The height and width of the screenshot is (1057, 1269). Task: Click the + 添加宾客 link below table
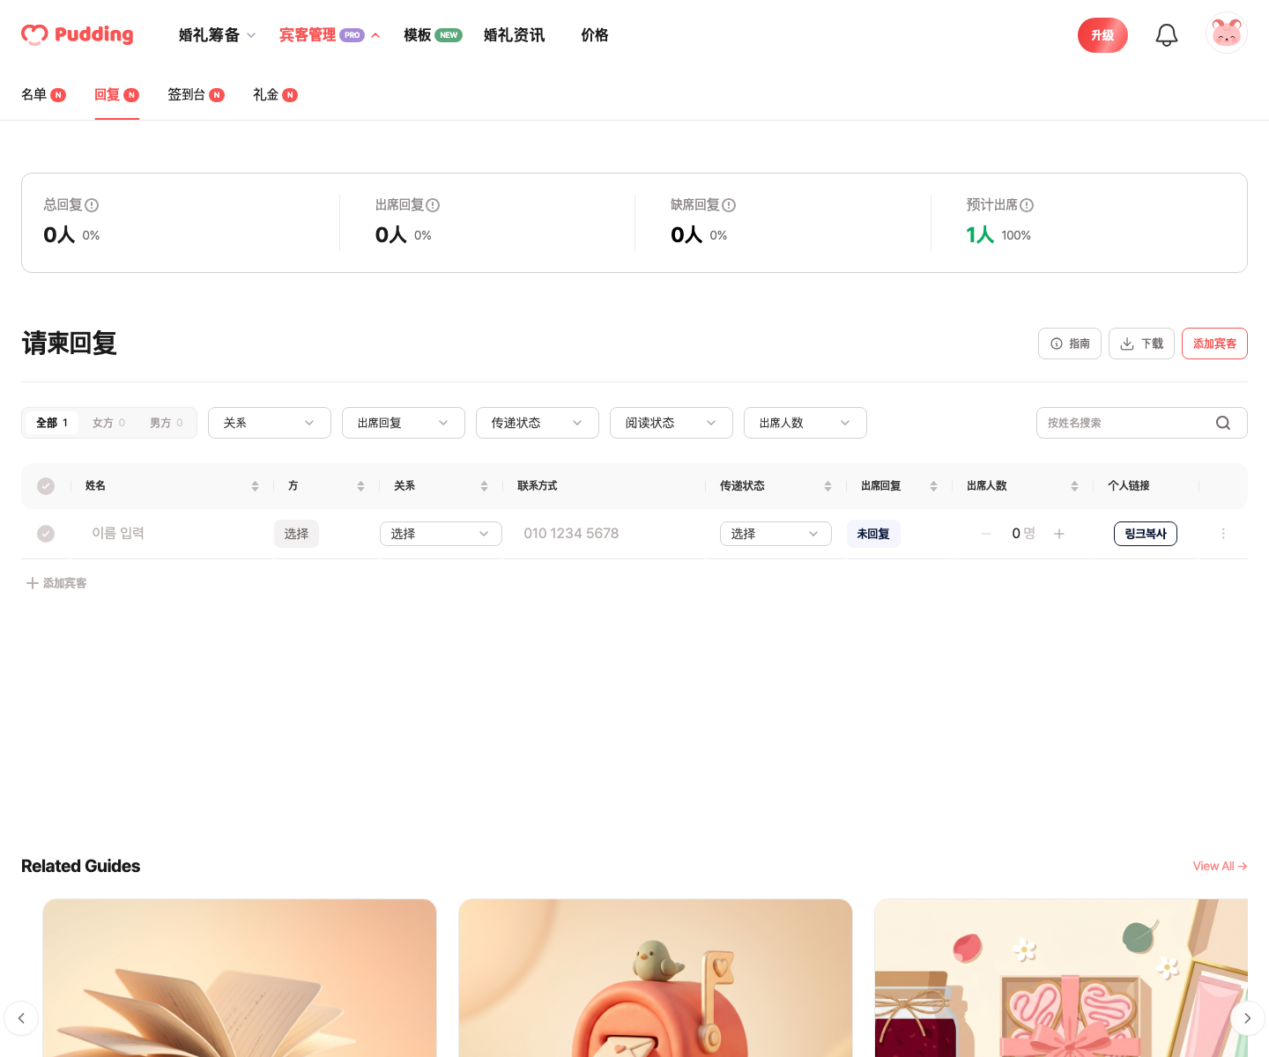56,583
